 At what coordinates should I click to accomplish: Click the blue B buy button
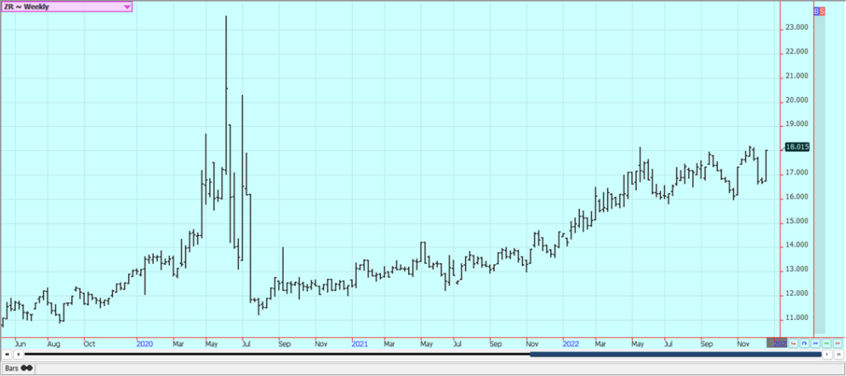(815, 11)
